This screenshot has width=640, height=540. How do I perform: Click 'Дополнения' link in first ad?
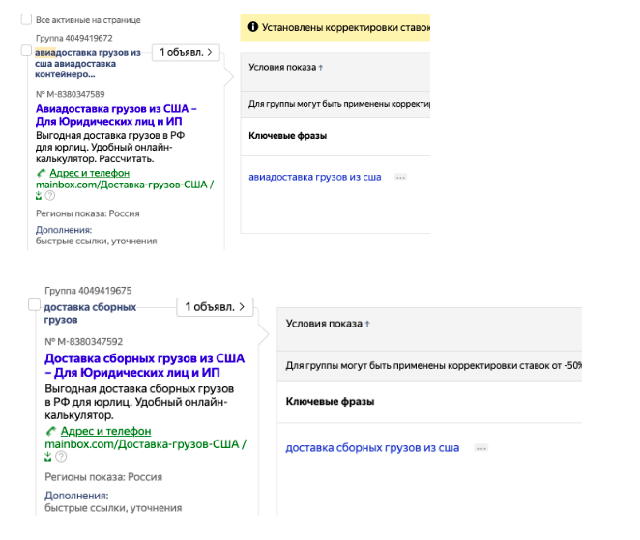coord(64,230)
